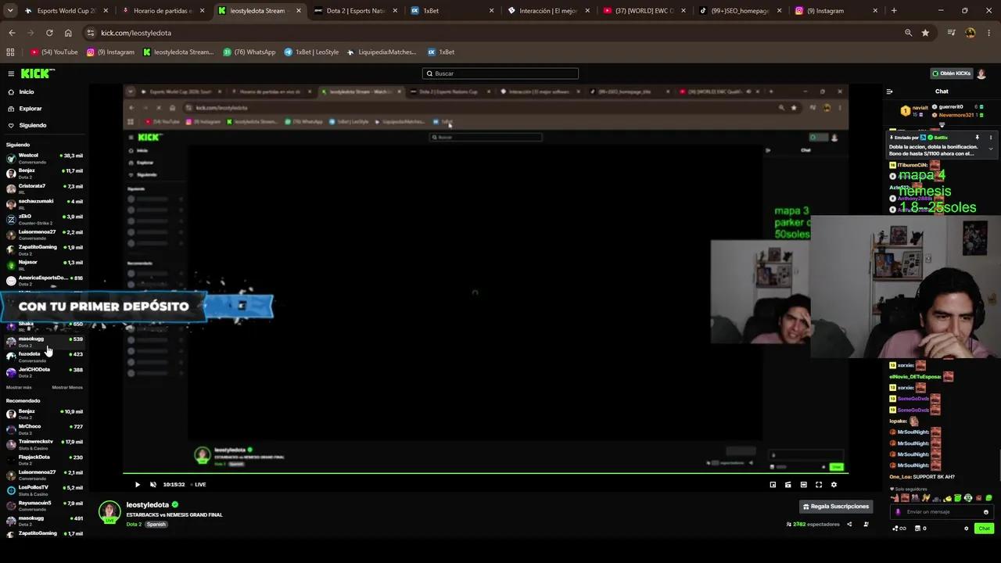
Task: Open Westcol followed channel
Action: point(44,158)
